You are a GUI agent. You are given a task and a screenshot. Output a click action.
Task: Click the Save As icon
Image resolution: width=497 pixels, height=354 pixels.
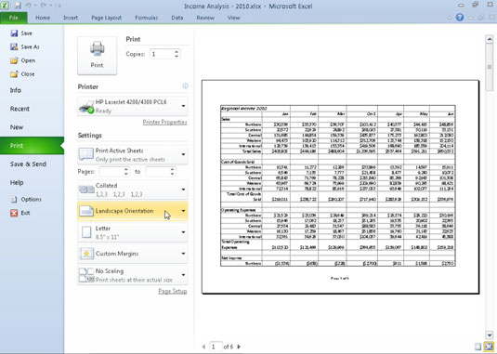click(14, 46)
